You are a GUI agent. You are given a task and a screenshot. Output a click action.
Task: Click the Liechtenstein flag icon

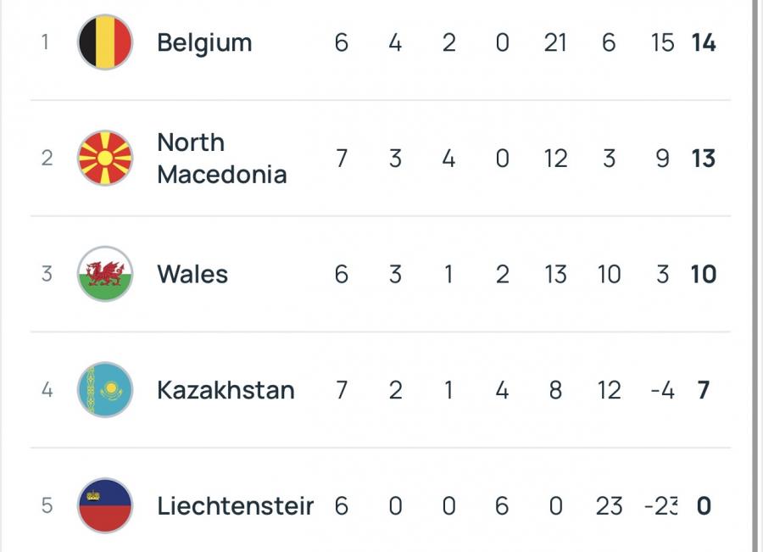tap(105, 505)
